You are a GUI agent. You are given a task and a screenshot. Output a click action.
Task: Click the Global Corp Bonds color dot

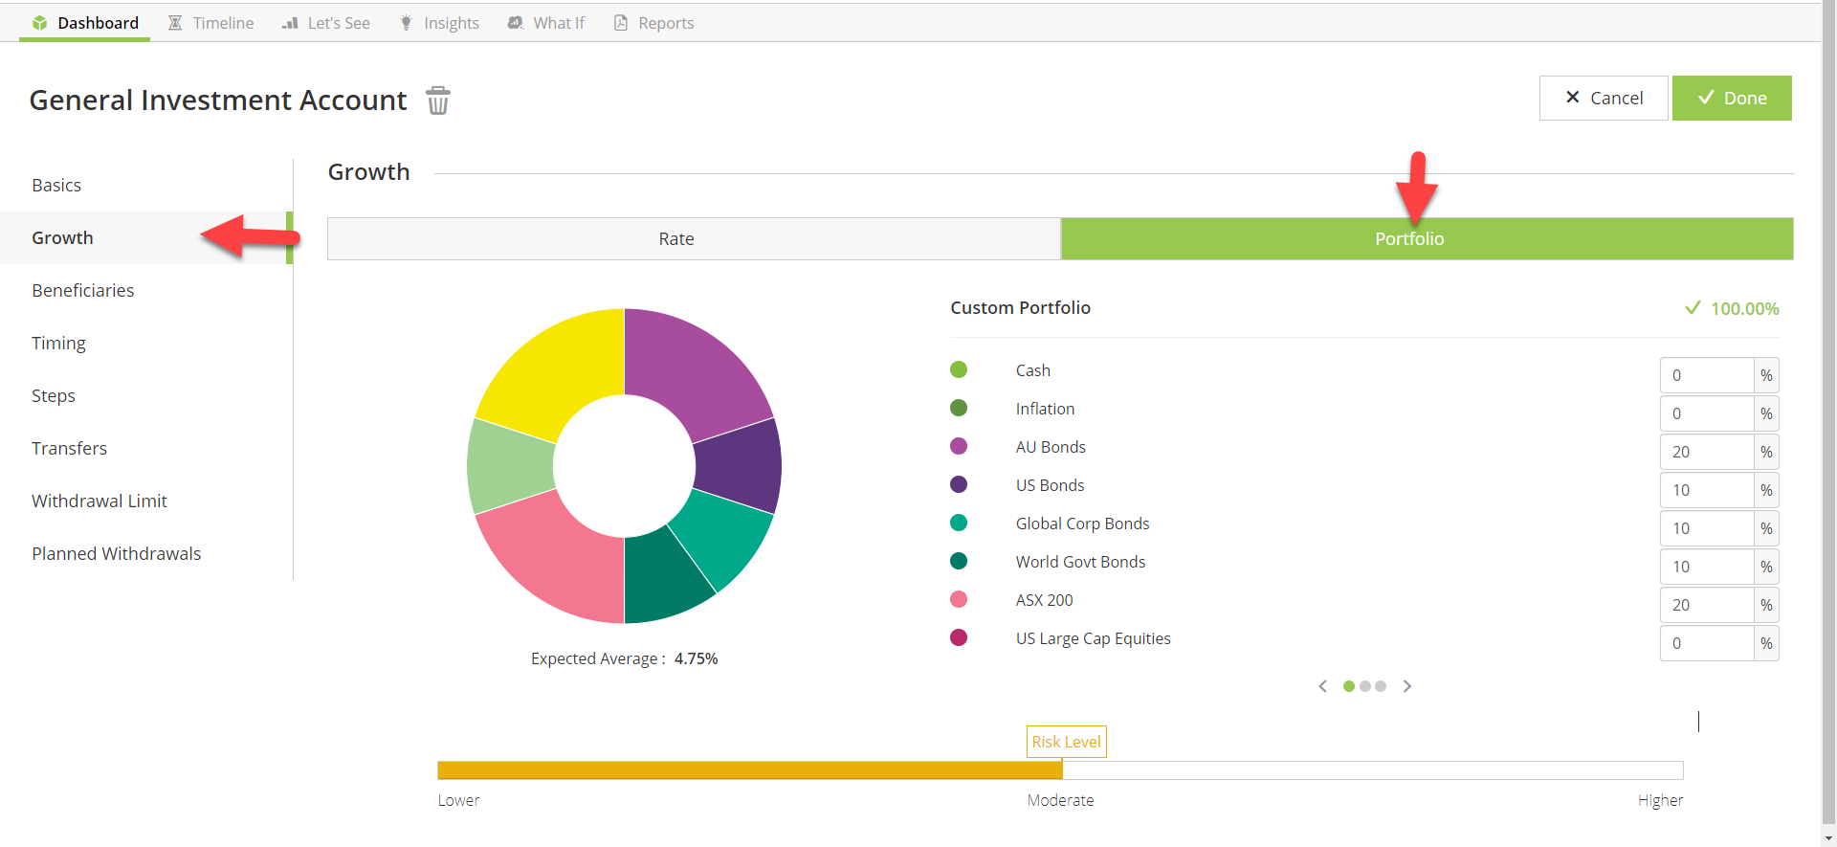959,523
